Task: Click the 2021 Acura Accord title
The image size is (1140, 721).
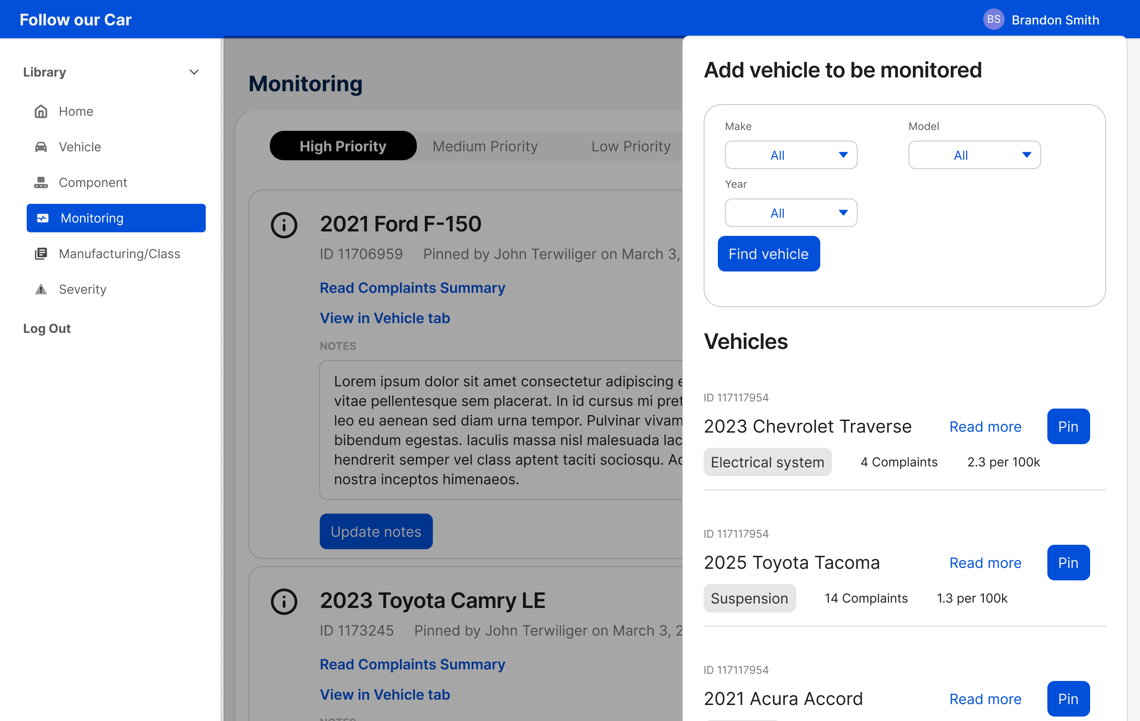Action: (x=783, y=699)
